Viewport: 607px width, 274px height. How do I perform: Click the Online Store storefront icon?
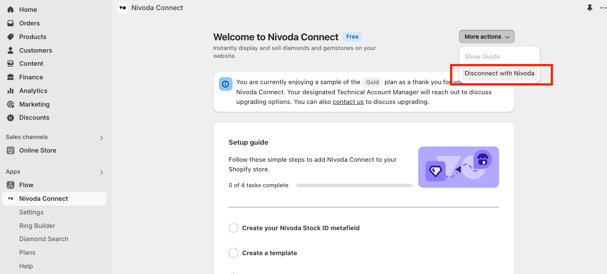11,150
